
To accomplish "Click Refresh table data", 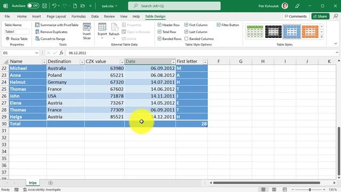I will [114, 31].
